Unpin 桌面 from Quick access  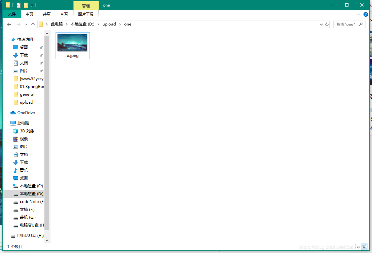click(x=41, y=47)
